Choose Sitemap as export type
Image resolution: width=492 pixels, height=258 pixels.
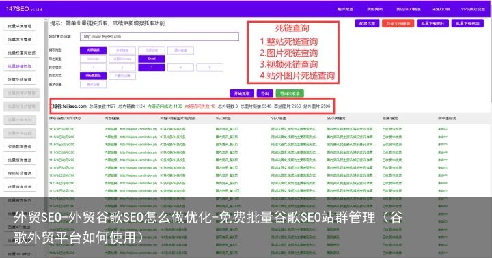tap(93, 59)
